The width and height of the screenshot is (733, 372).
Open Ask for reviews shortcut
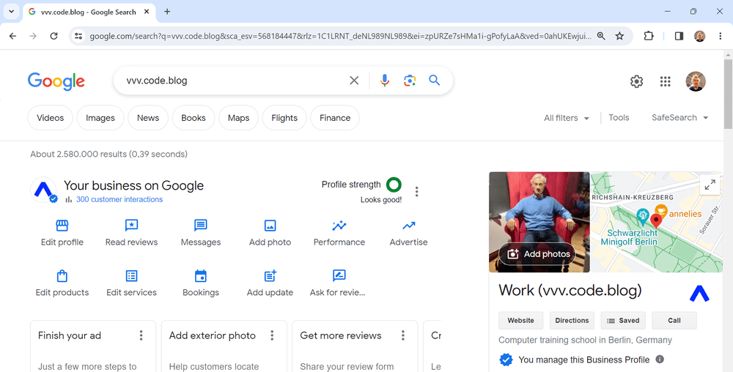[x=339, y=283]
